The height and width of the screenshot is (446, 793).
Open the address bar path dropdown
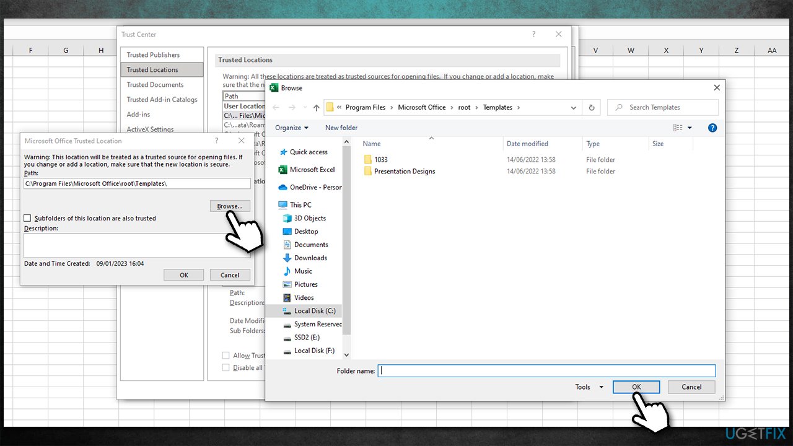(x=572, y=107)
